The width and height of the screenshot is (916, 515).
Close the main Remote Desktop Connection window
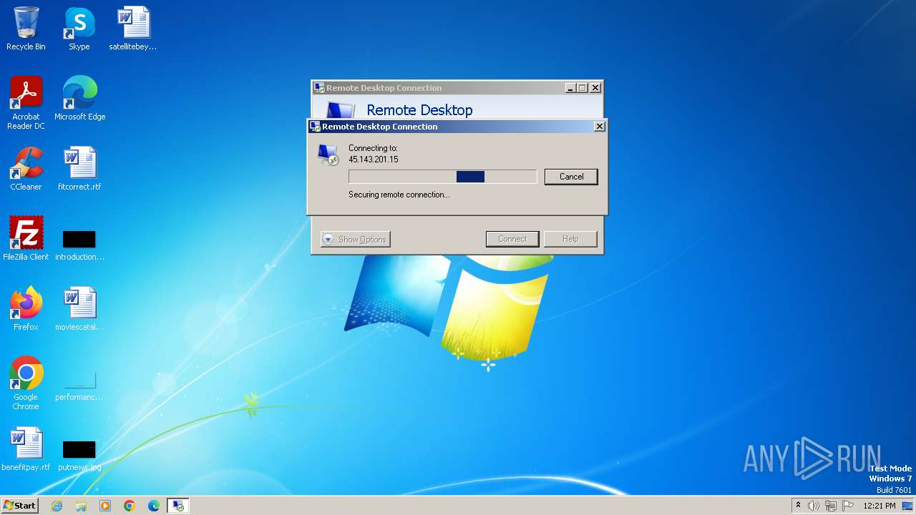click(x=595, y=88)
